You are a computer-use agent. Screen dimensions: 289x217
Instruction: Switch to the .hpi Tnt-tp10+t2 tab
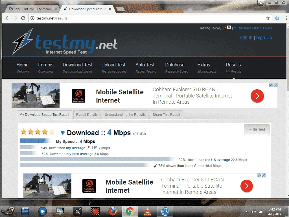[31, 9]
